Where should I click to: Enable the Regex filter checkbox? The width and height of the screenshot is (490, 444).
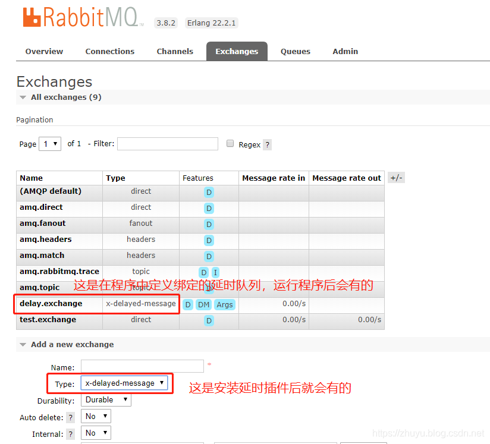(230, 144)
